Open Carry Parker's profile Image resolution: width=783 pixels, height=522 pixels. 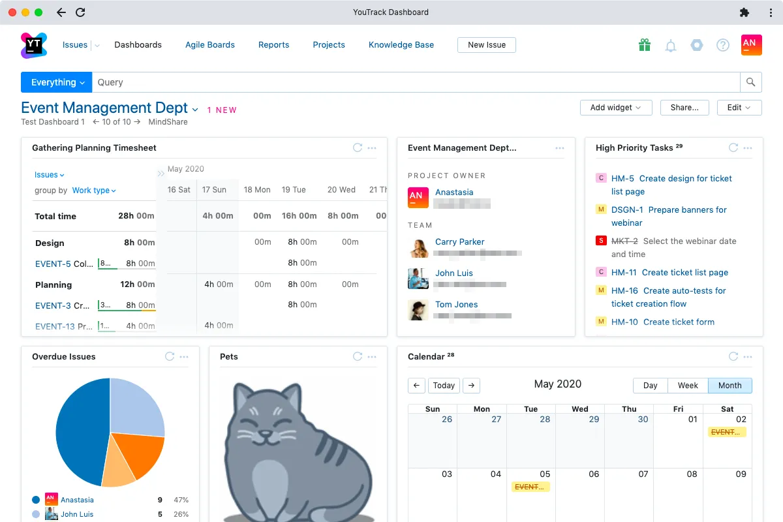coord(459,241)
